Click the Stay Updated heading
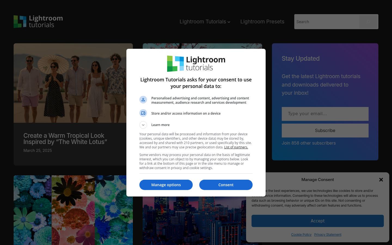The height and width of the screenshot is (245, 392). (x=301, y=59)
